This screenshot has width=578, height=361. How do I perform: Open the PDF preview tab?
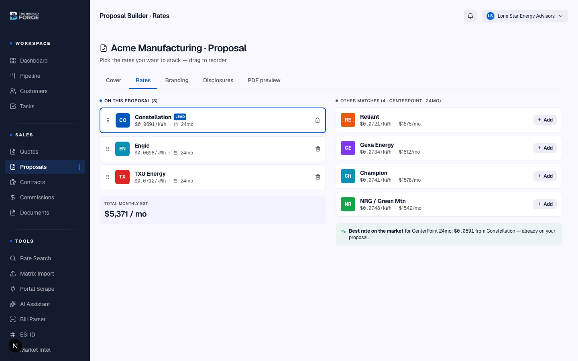[264, 80]
